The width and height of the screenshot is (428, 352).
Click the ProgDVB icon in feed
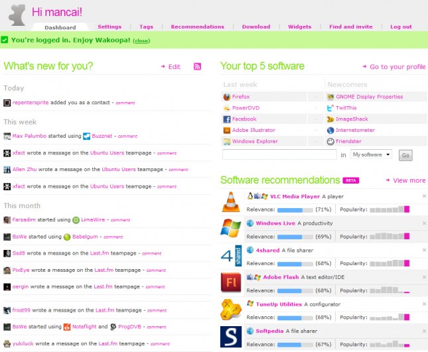(x=113, y=327)
